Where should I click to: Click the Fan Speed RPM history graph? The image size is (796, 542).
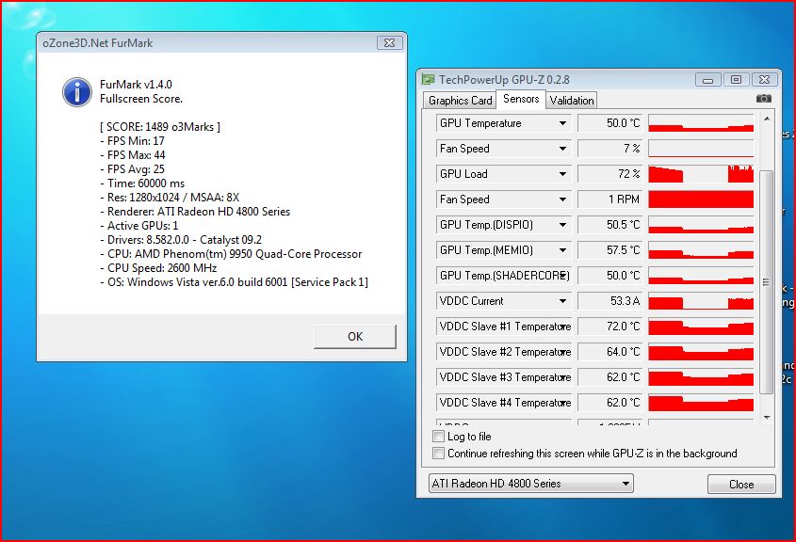pyautogui.click(x=701, y=199)
